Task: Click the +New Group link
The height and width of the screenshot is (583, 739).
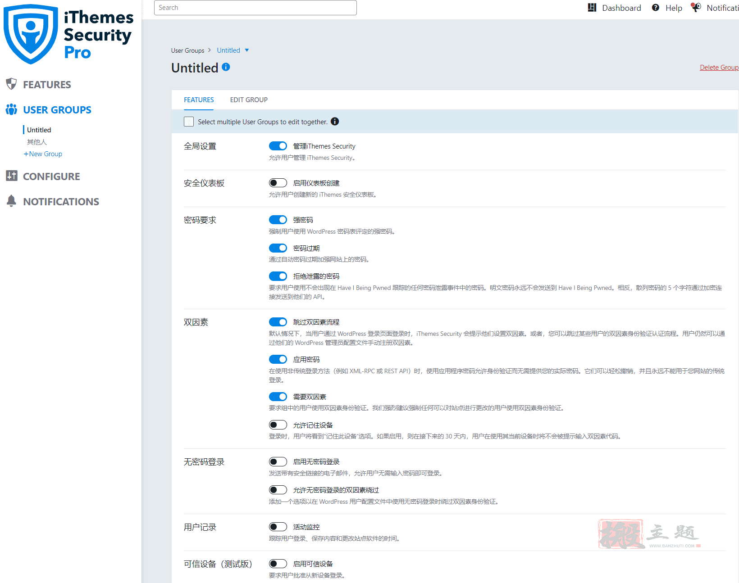Action: coord(43,154)
